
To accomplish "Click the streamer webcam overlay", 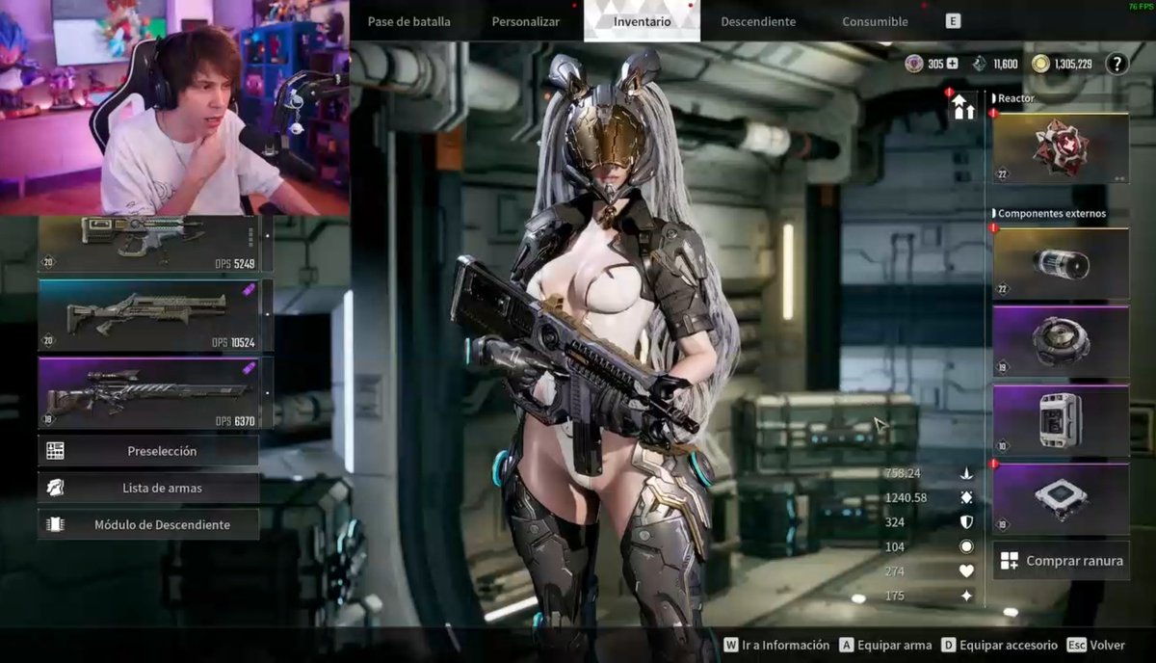I will pos(174,107).
